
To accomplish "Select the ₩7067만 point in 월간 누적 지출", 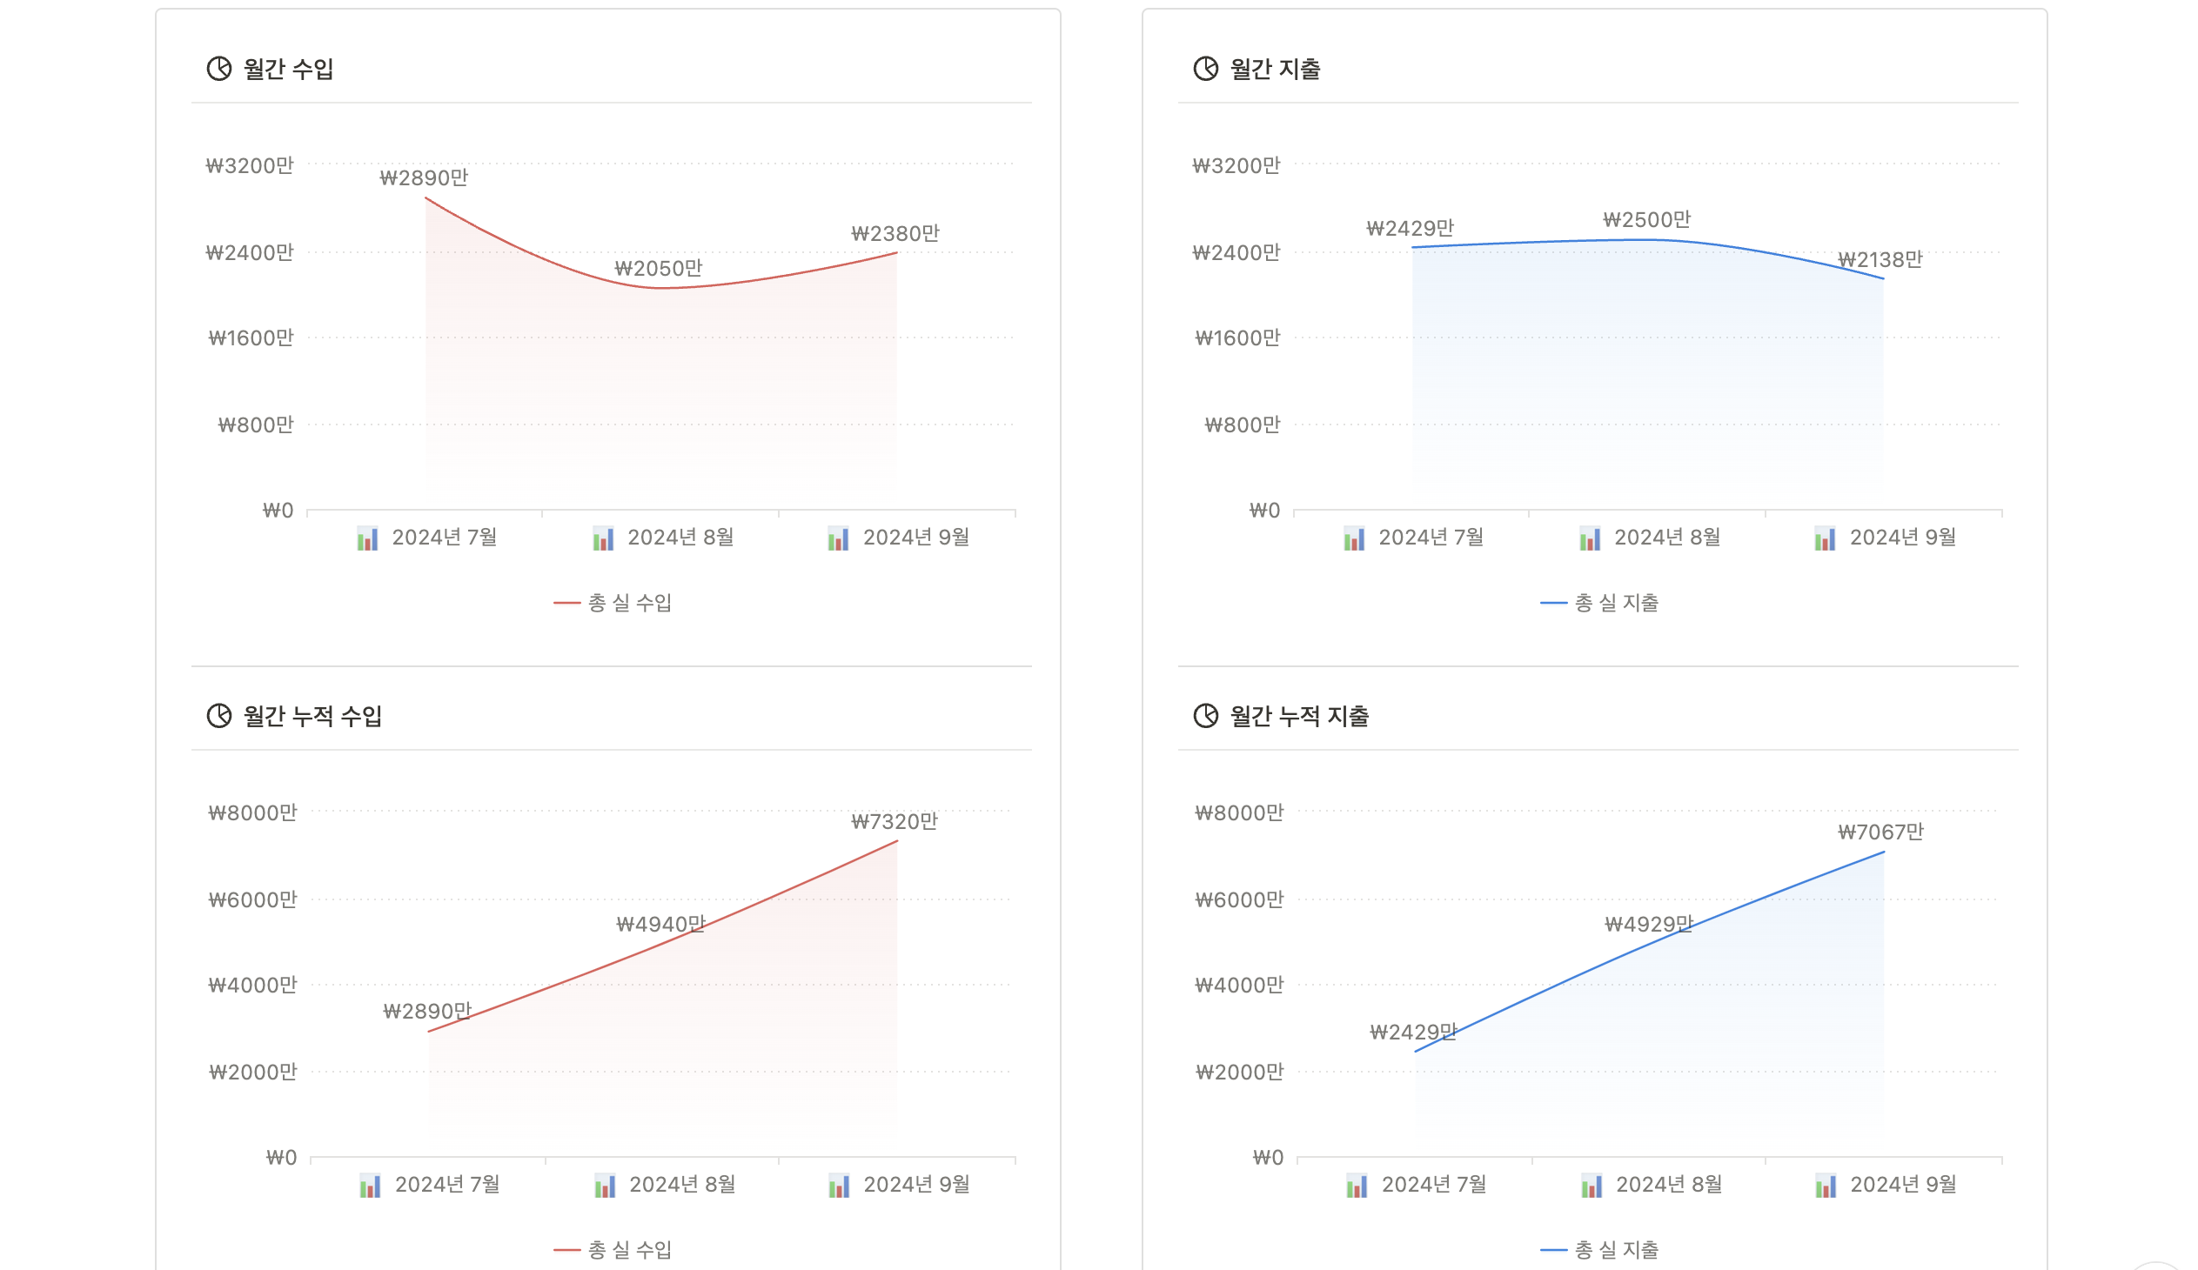I will click(x=1884, y=852).
